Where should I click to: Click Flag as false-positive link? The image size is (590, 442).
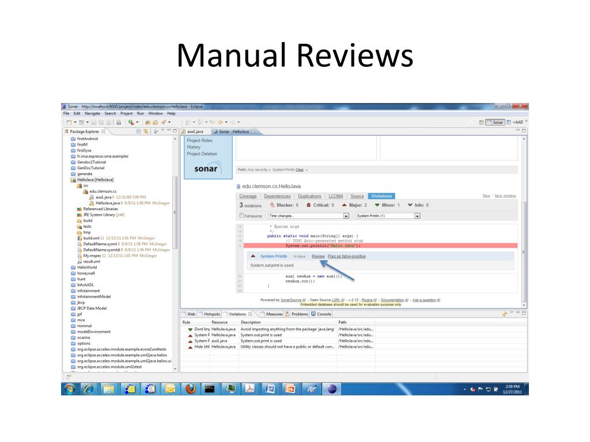point(346,256)
